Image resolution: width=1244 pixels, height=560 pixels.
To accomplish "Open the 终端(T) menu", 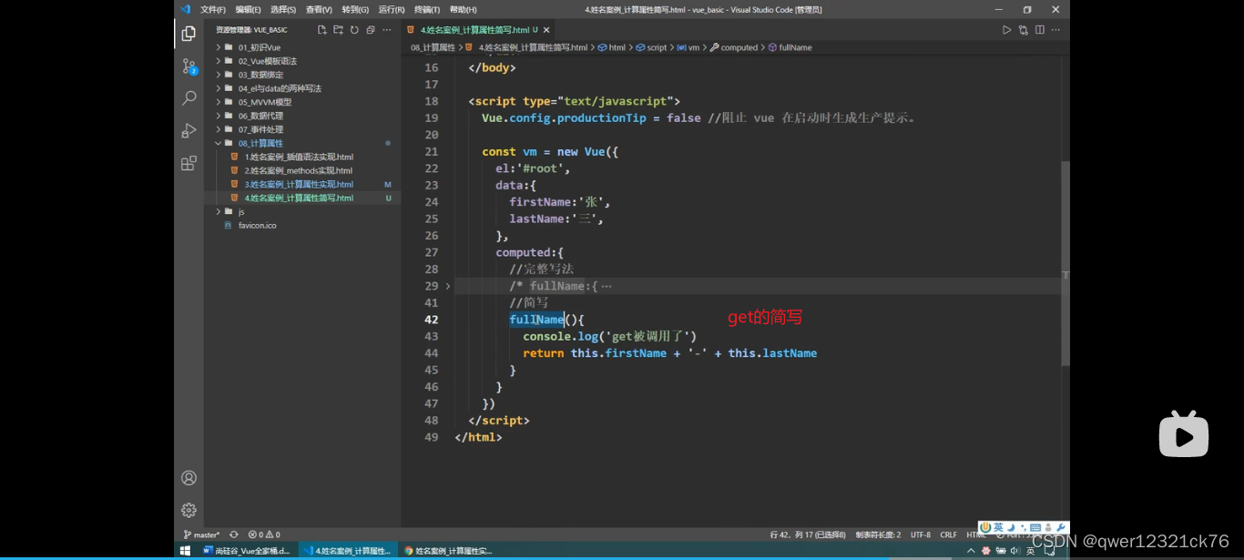I will [427, 9].
